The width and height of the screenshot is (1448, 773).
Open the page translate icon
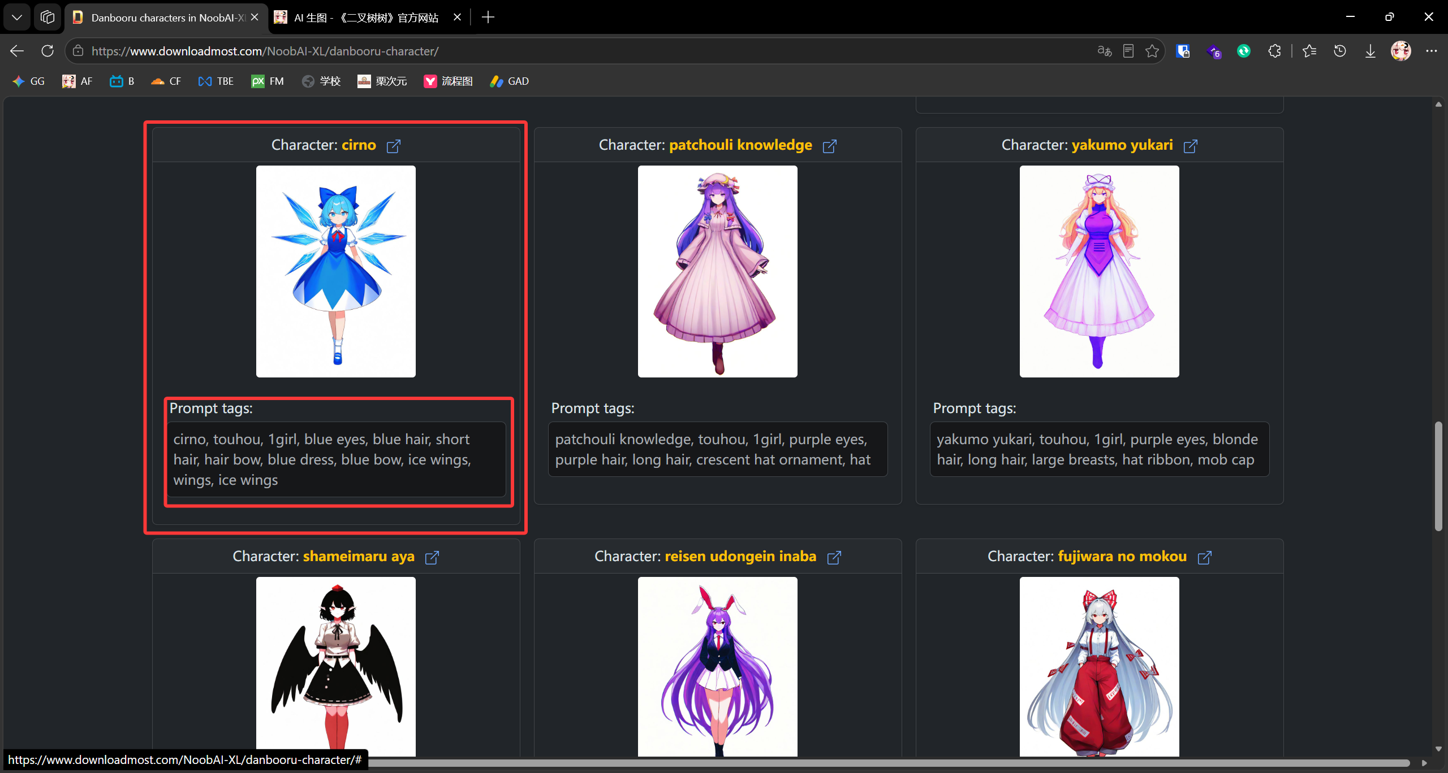pyautogui.click(x=1104, y=51)
